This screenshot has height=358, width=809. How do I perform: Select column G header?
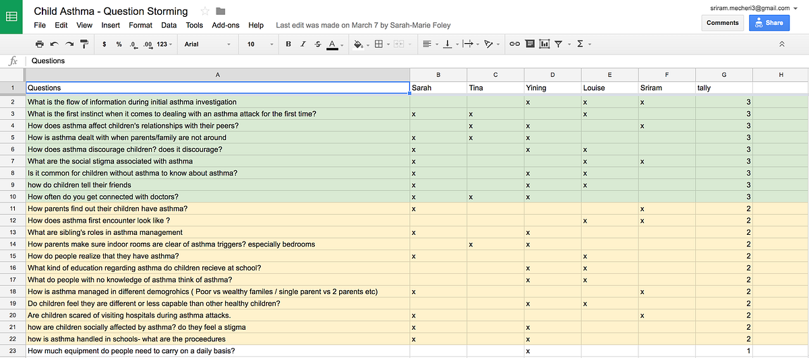(x=724, y=75)
